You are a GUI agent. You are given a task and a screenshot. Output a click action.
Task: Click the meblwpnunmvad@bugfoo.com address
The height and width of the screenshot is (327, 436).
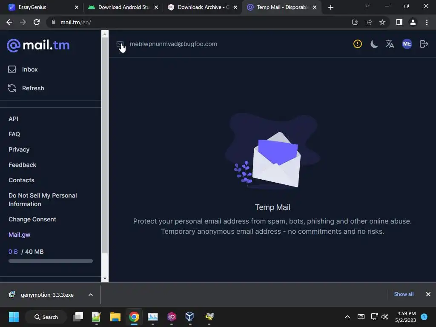coord(173,44)
